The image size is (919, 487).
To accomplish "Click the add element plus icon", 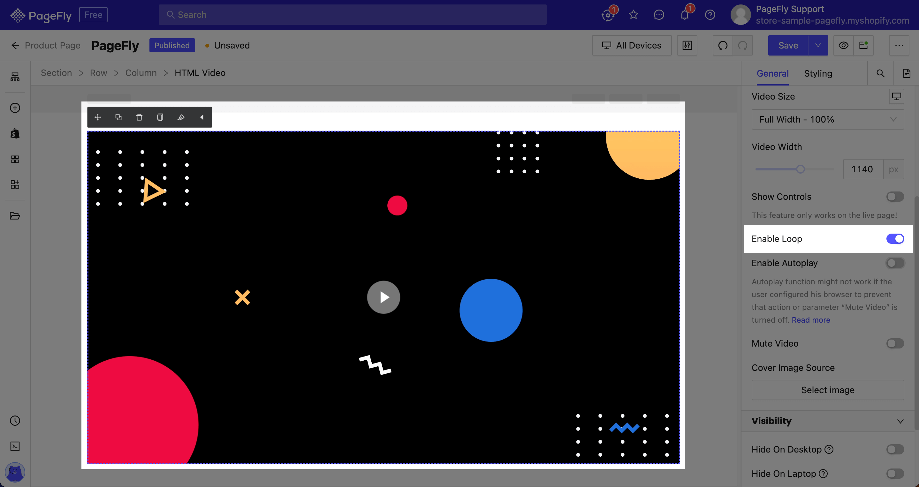I will click(15, 108).
